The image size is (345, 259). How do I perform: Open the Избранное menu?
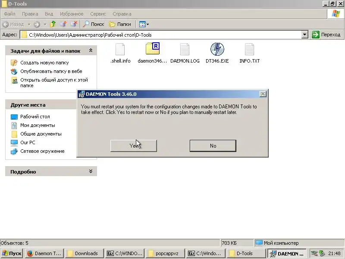pyautogui.click(x=72, y=14)
